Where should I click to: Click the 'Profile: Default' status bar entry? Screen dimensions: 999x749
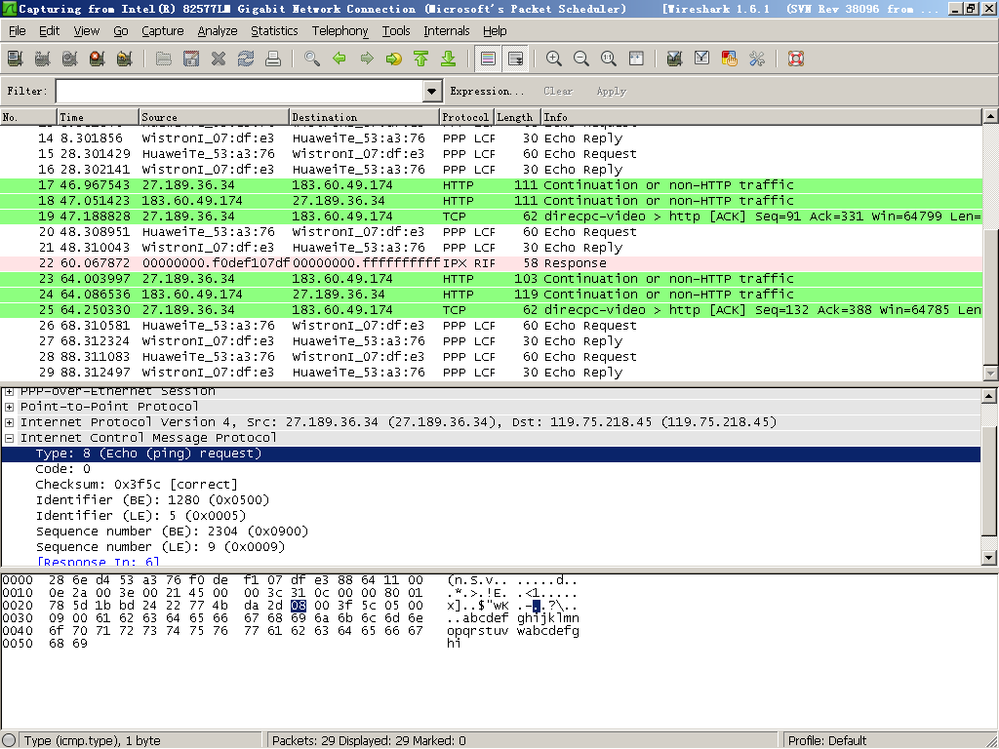point(827,741)
